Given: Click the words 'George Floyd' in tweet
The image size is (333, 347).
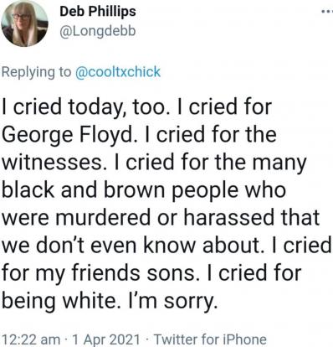Looking at the screenshot, I should 70,135.
